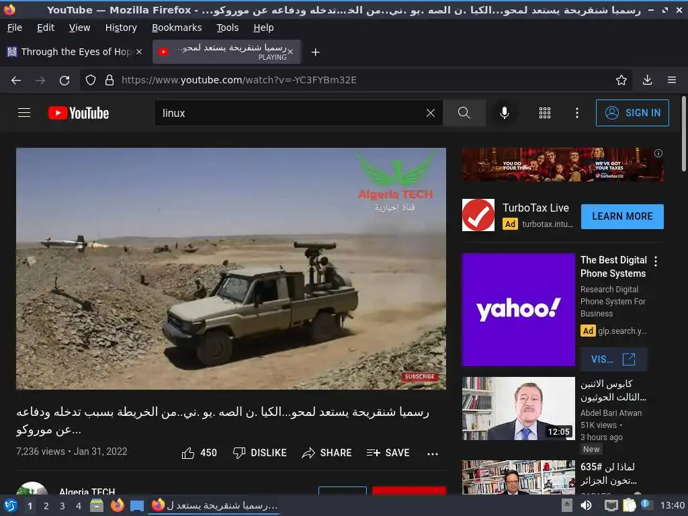Switch to workspace 3
Image resolution: width=688 pixels, height=516 pixels.
62,506
